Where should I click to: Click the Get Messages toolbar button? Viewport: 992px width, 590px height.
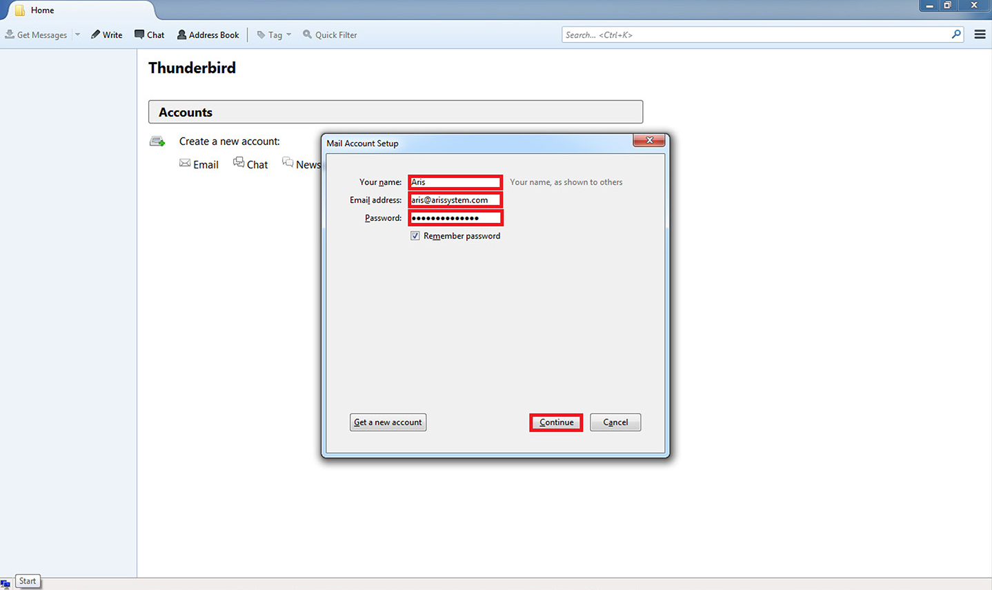click(36, 35)
